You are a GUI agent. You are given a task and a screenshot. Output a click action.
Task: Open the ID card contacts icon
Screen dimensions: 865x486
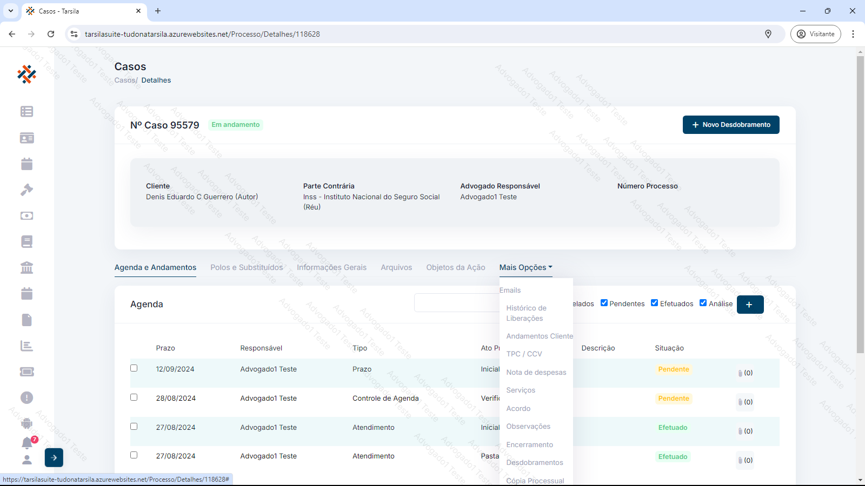[26, 138]
